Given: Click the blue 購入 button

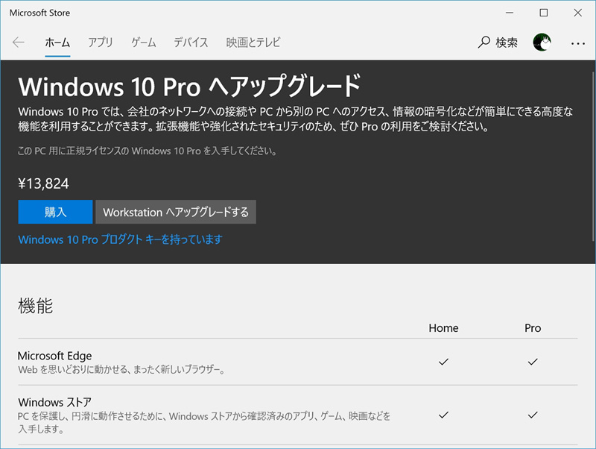Looking at the screenshot, I should [x=55, y=212].
